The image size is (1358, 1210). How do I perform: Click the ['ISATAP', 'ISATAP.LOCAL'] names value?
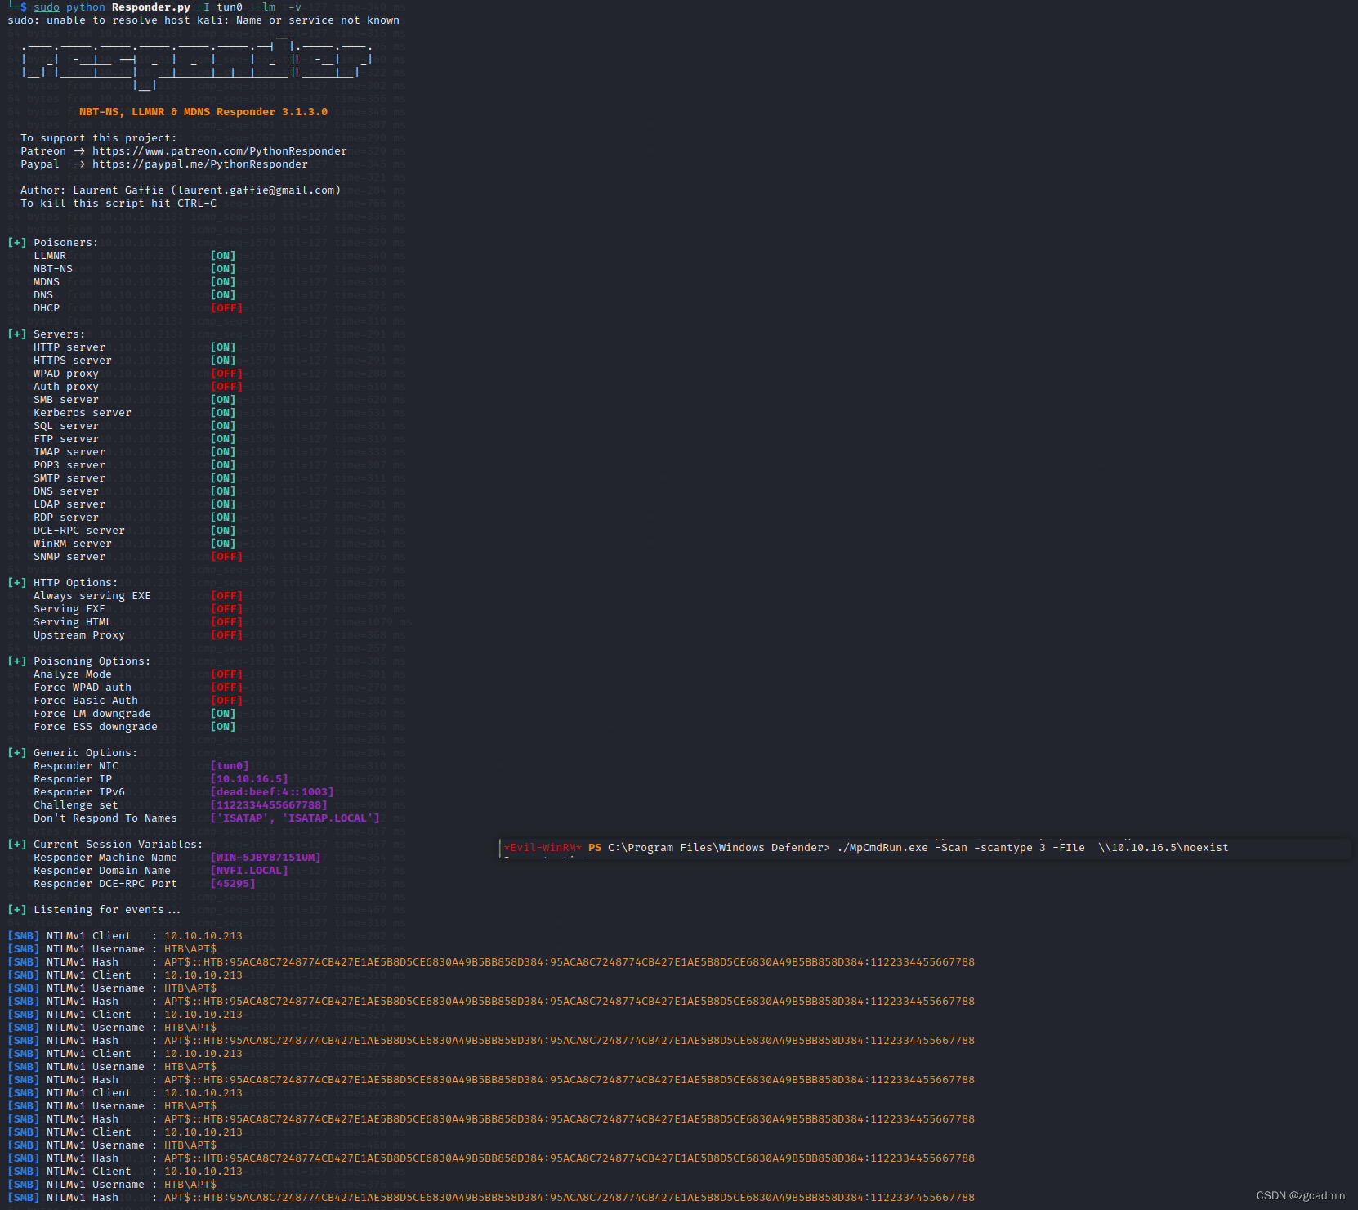click(295, 818)
